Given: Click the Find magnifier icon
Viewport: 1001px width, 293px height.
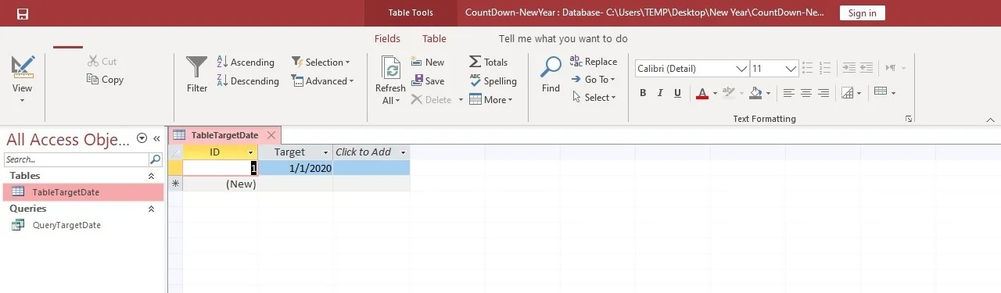Looking at the screenshot, I should click(551, 67).
